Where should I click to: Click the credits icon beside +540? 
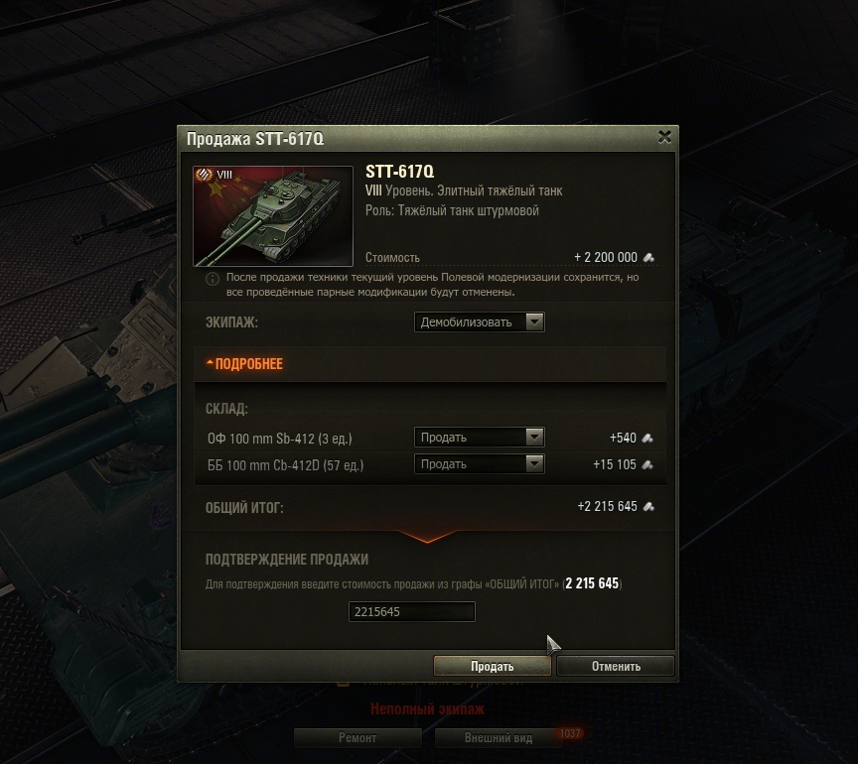[647, 438]
